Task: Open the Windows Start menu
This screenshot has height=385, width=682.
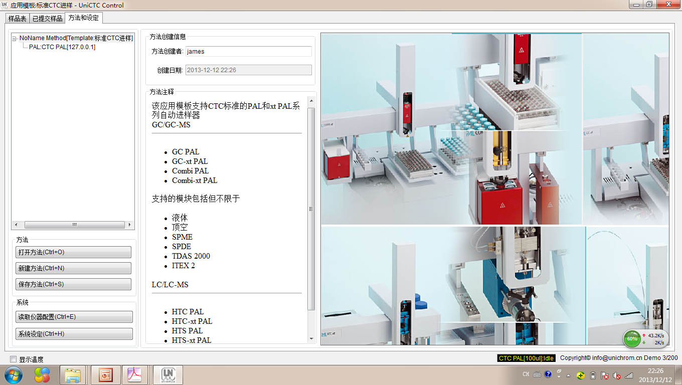Action: pyautogui.click(x=14, y=374)
